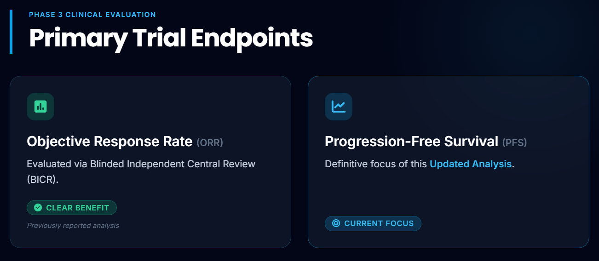Click the Progression-Free Survival heading
599x261 pixels.
coord(411,142)
